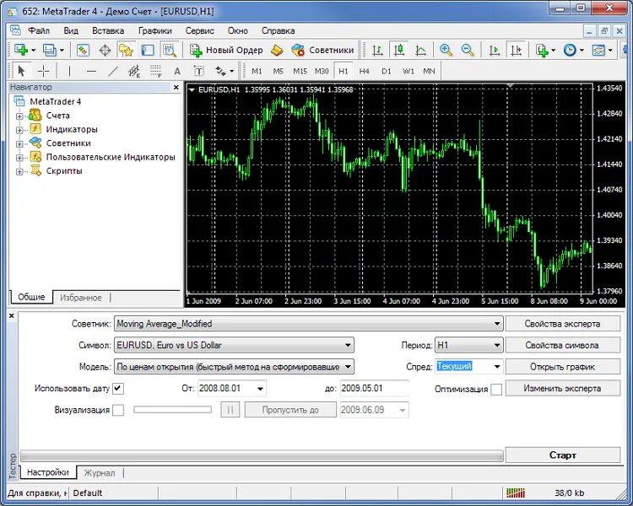Click the visualization speed slider

pos(172,410)
